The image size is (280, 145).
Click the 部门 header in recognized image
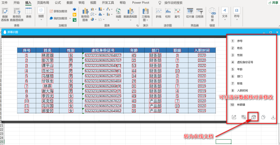[x=155, y=50]
